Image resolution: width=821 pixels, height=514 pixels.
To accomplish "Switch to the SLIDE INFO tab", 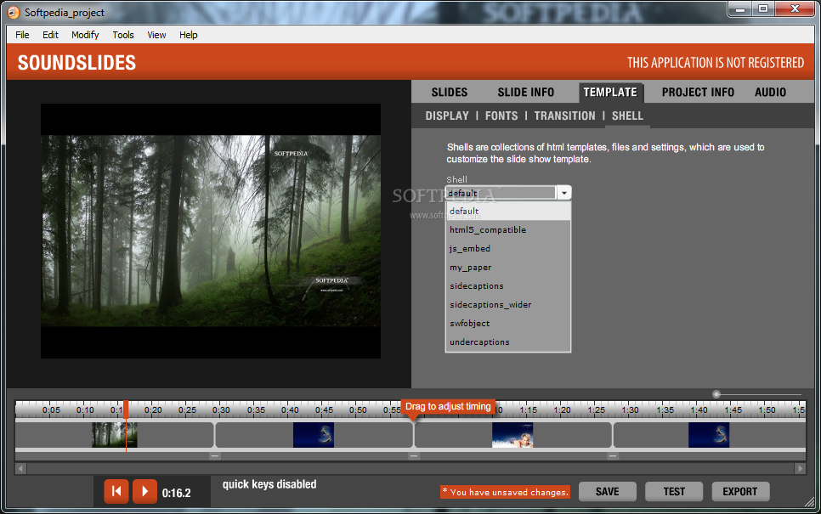I will click(x=526, y=92).
